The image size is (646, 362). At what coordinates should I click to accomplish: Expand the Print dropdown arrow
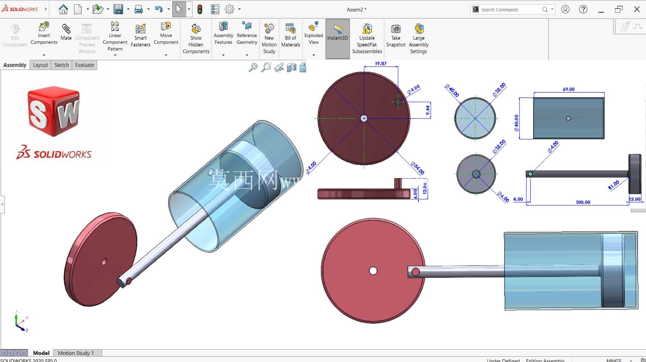148,9
